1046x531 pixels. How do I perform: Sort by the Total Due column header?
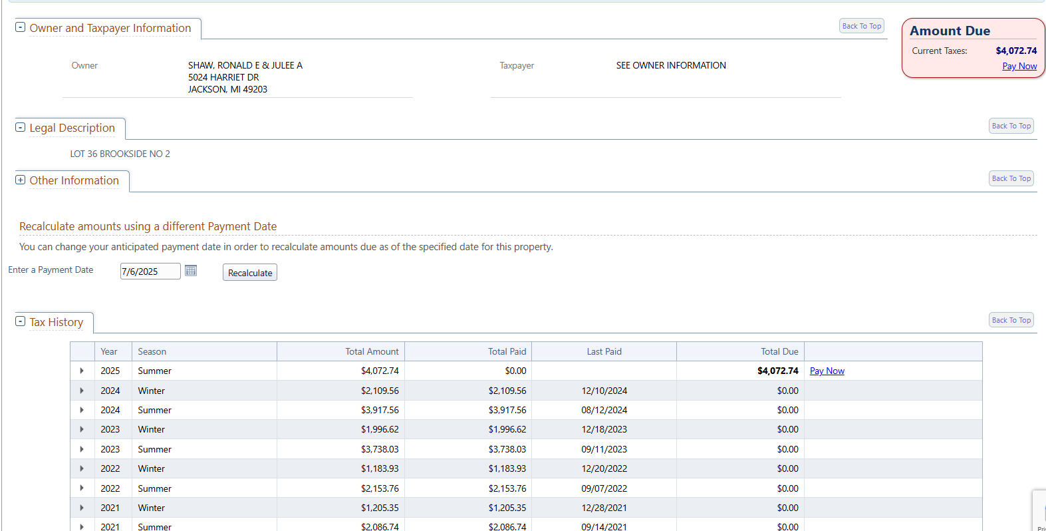tap(779, 352)
